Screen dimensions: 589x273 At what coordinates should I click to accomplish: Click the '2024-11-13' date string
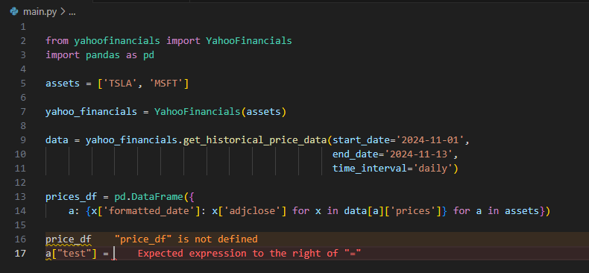click(x=418, y=154)
